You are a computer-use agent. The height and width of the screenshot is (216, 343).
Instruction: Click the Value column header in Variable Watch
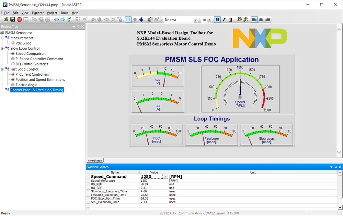click(x=154, y=173)
